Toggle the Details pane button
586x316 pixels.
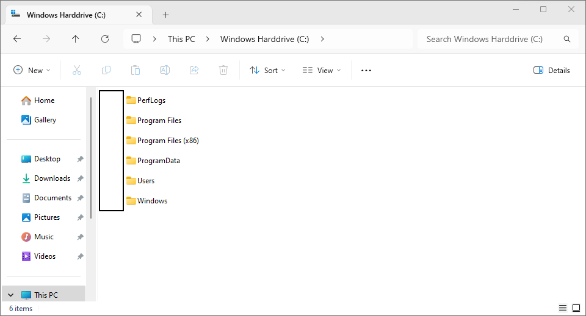coord(552,70)
